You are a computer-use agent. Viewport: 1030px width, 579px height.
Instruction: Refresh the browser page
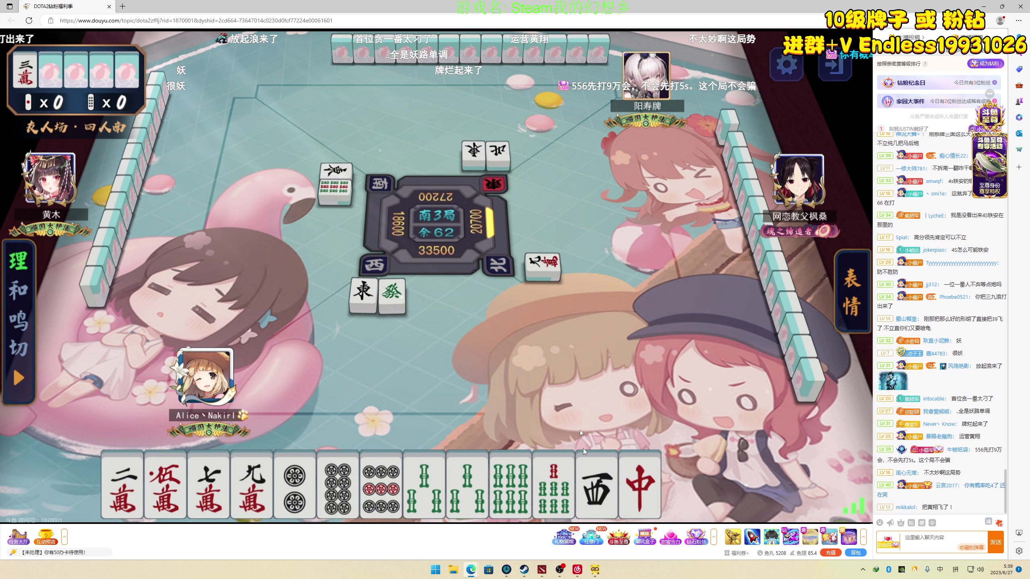(x=29, y=20)
